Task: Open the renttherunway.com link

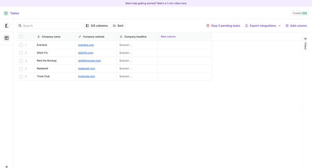Action: (x=89, y=61)
